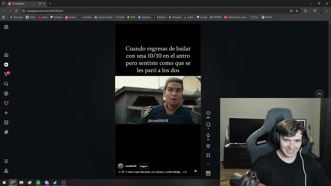This screenshot has width=331, height=186.
Task: Open Eternauta bookmark
Action: click(175, 17)
